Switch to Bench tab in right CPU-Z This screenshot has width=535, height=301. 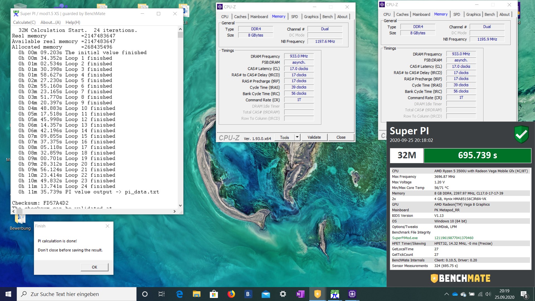[490, 14]
